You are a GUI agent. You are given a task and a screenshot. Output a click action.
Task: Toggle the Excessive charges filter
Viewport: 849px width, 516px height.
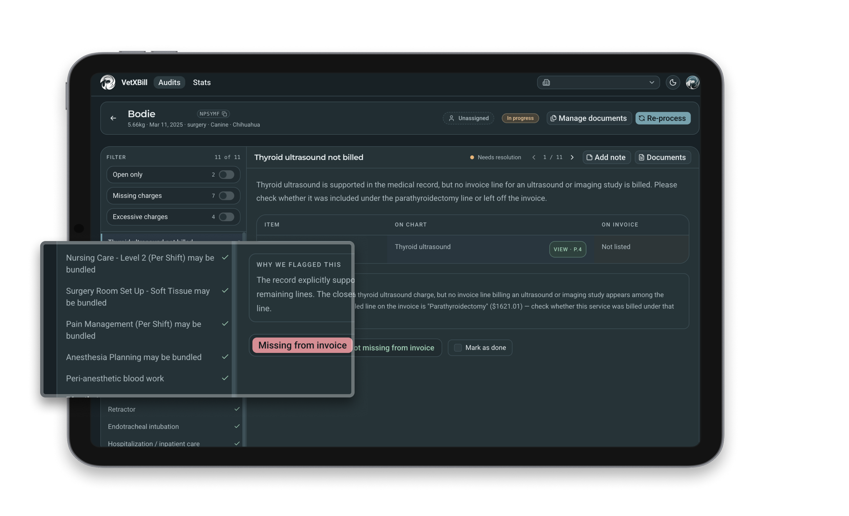click(226, 217)
